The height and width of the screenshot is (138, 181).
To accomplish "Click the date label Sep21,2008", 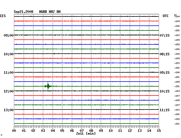I will (23, 12).
